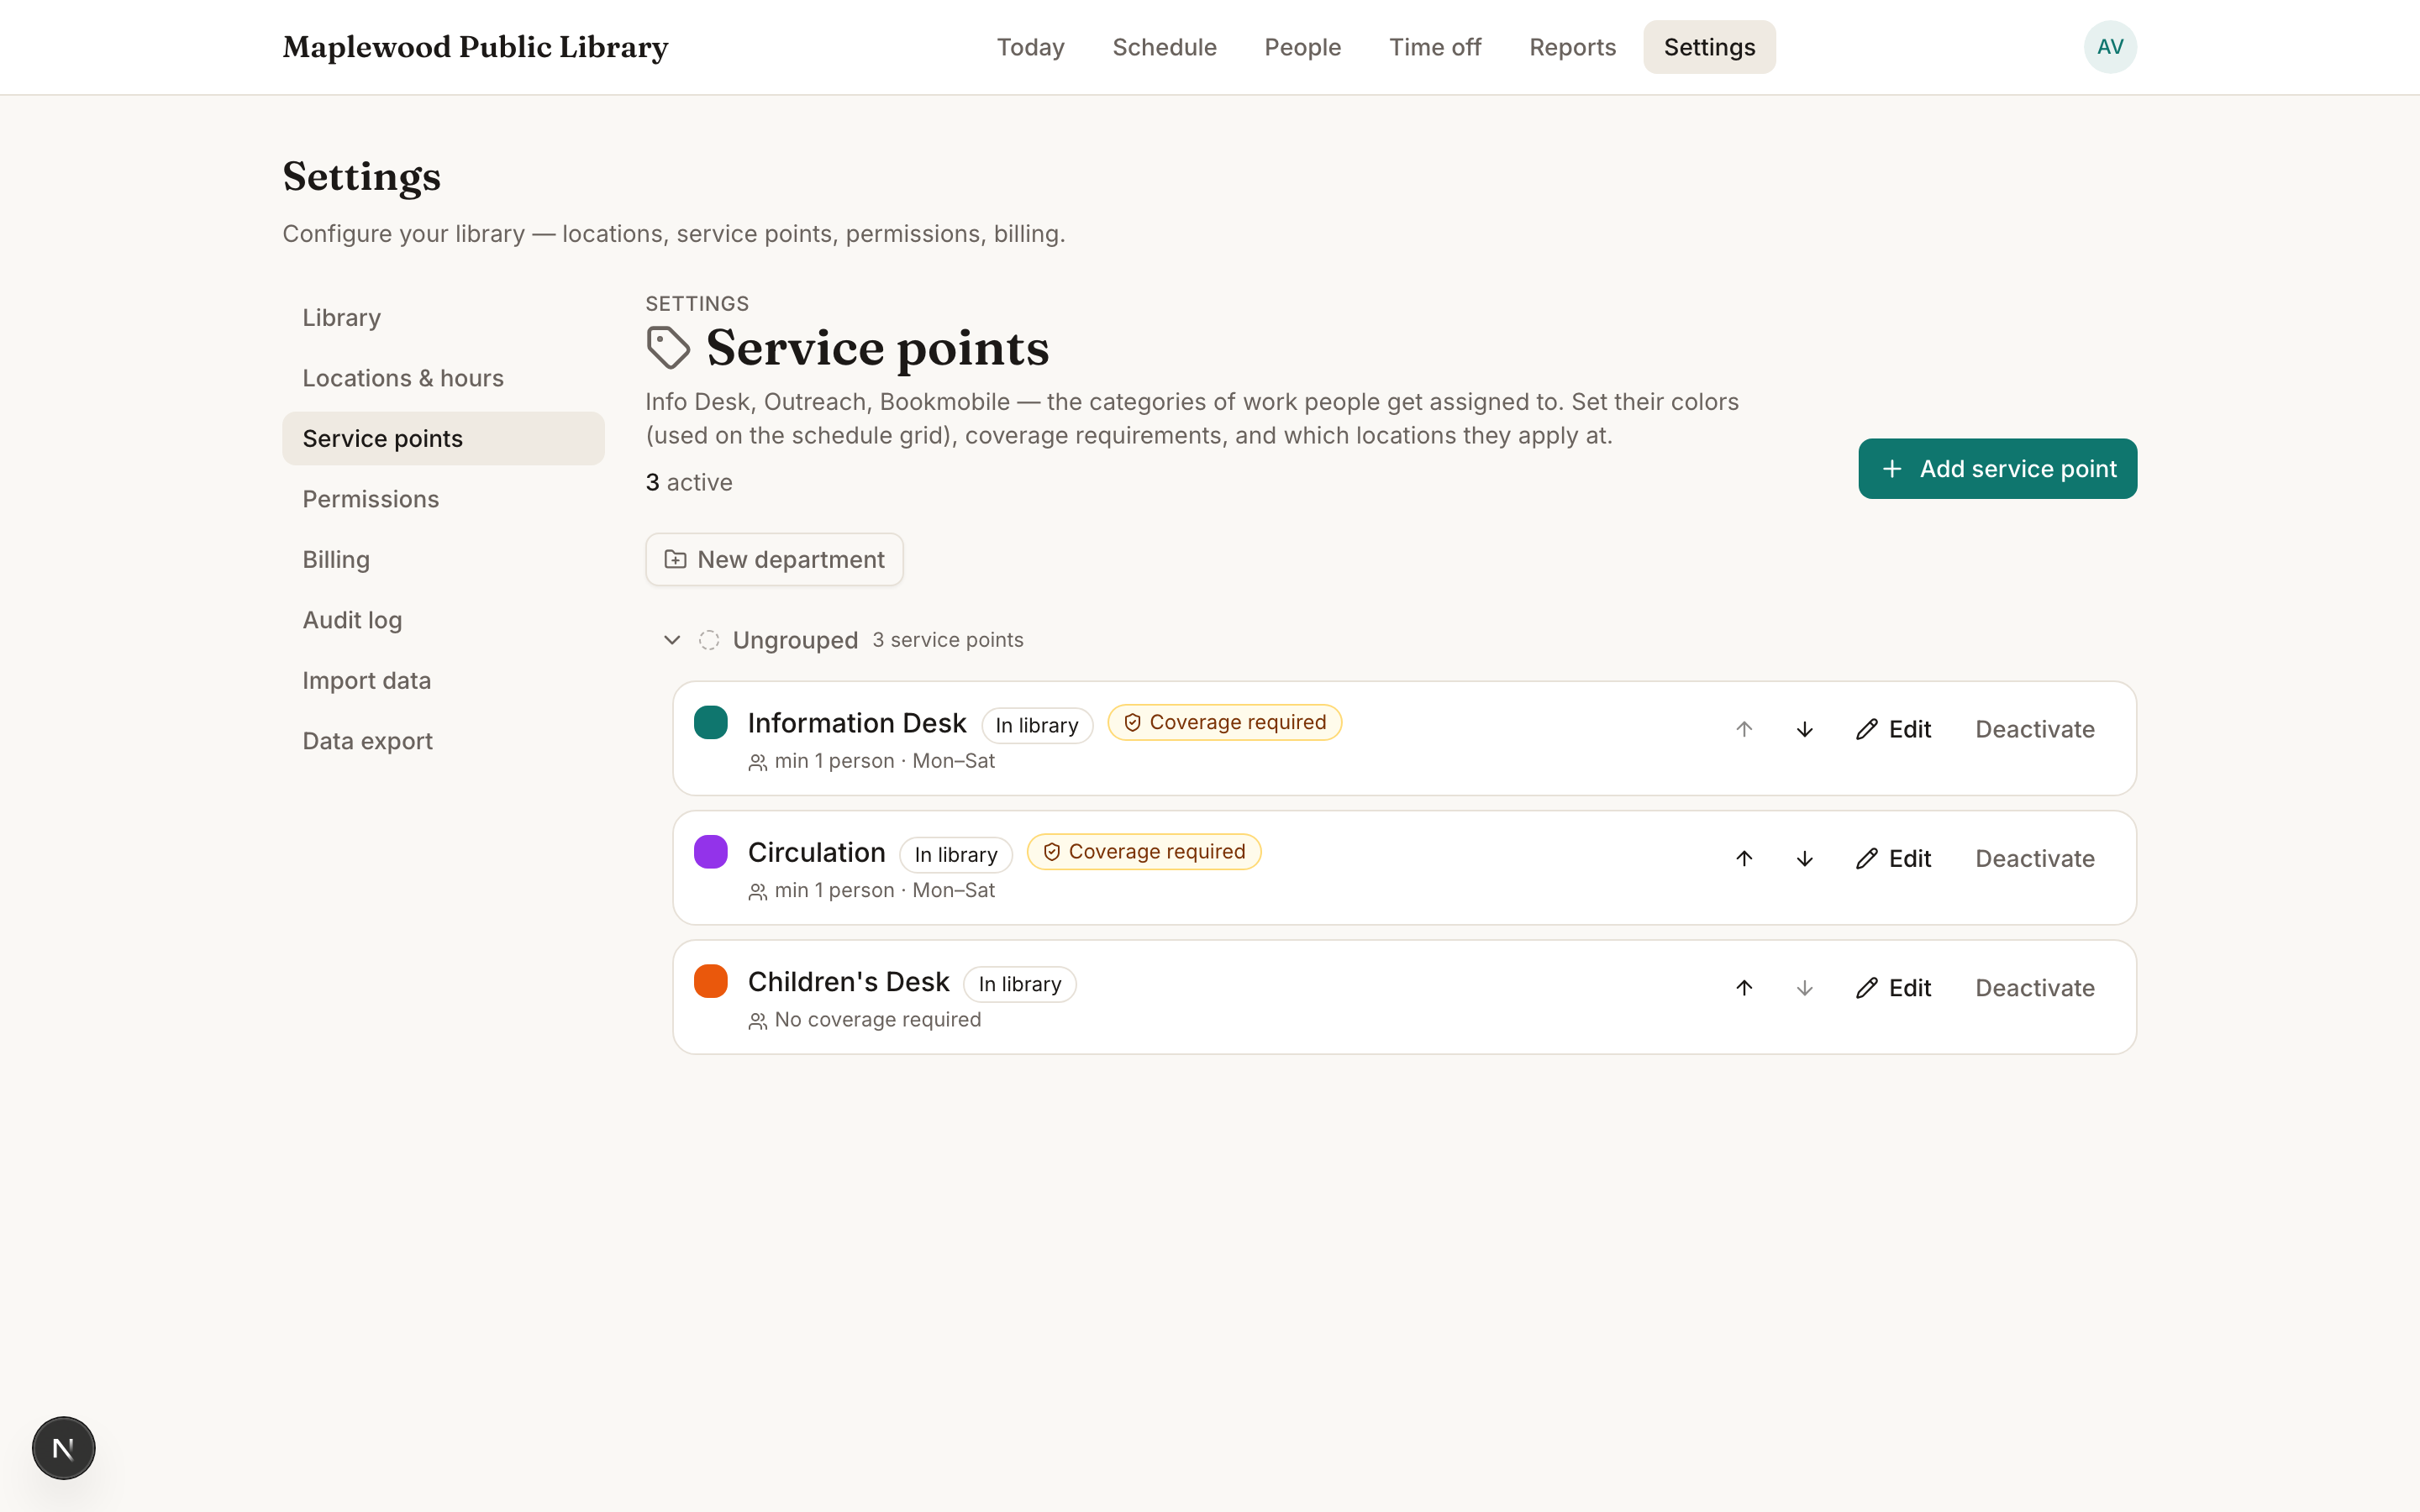Click the '3 active' count text
Screen dimensions: 2420x1512
pyautogui.click(x=689, y=483)
